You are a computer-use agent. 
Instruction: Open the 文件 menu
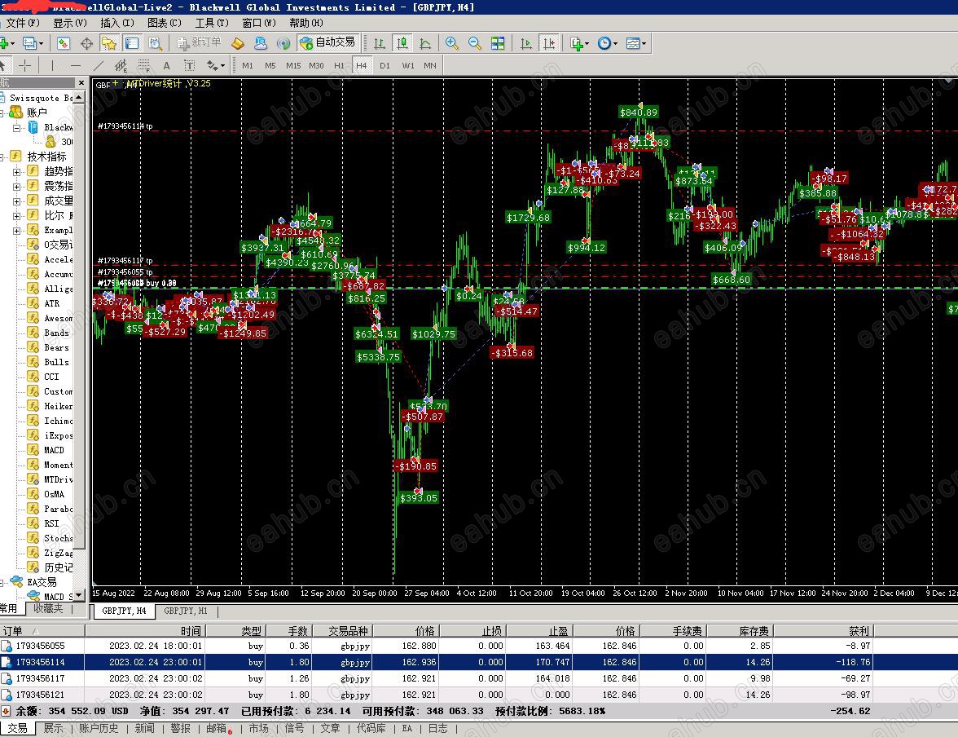pos(22,24)
